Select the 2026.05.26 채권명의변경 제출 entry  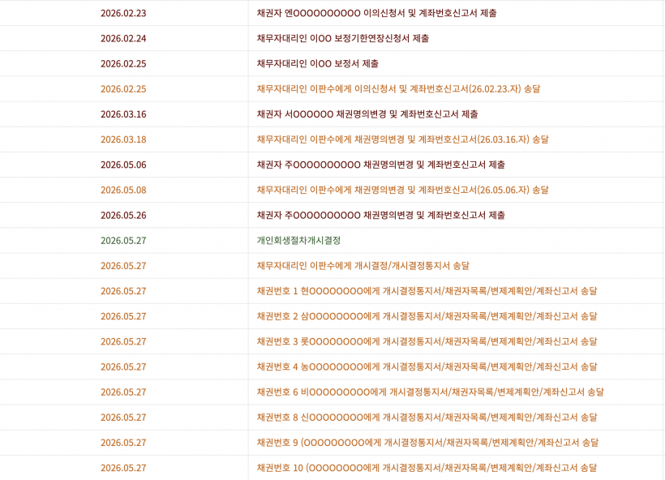(380, 215)
